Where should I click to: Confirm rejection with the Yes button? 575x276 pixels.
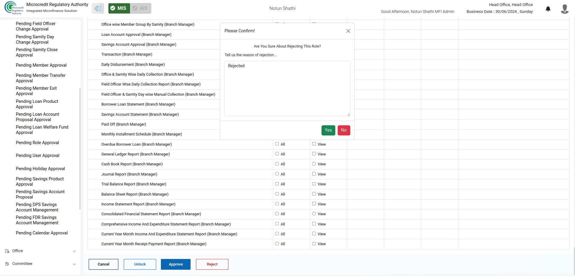click(x=328, y=130)
